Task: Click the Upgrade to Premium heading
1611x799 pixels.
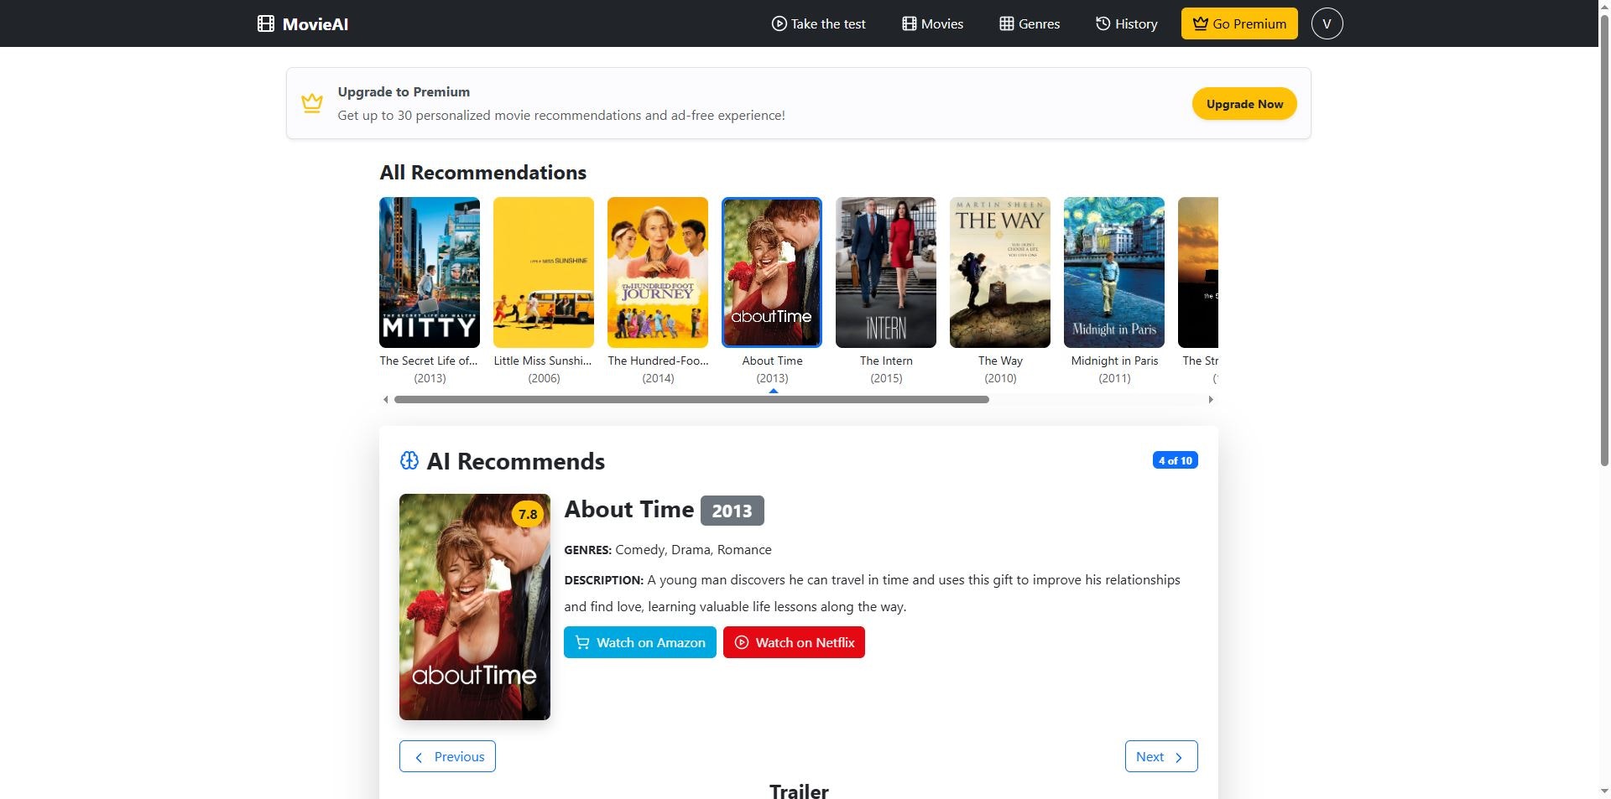Action: pyautogui.click(x=404, y=92)
